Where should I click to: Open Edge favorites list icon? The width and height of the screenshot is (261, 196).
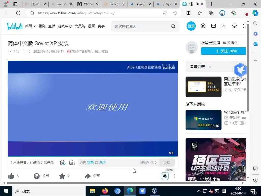(200, 13)
